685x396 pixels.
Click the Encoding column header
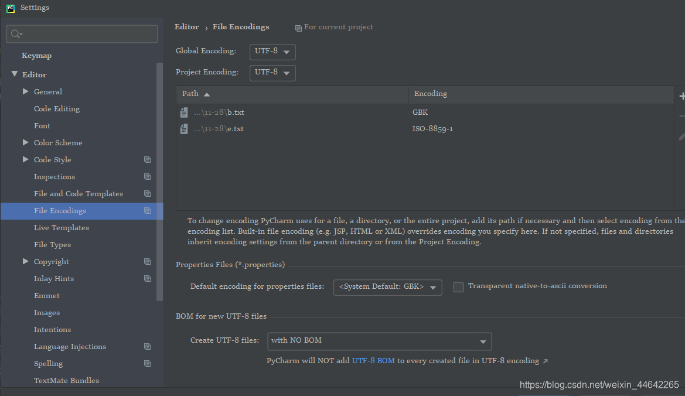(541, 95)
